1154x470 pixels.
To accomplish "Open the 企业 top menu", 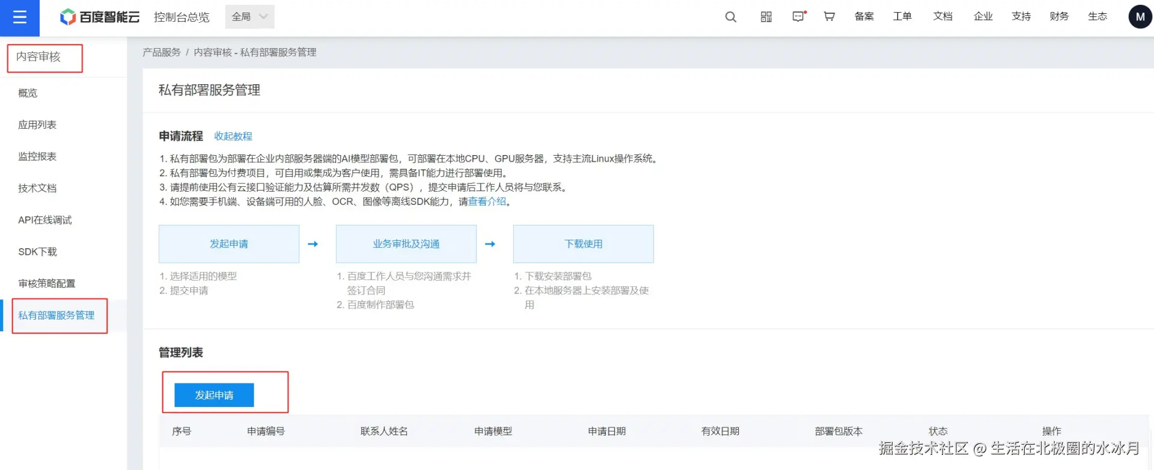I will pos(983,17).
